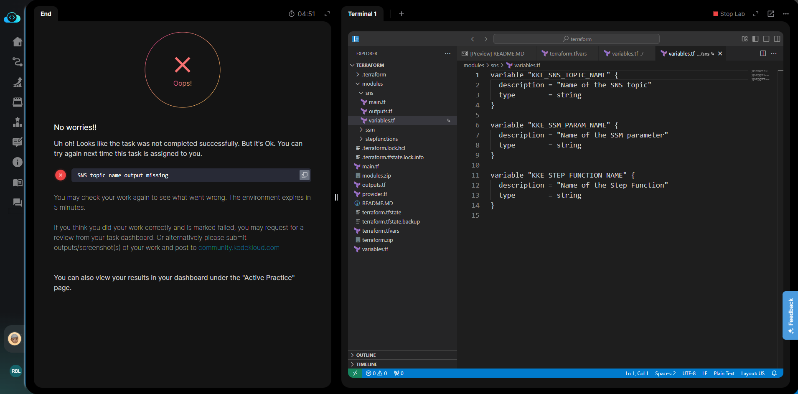Go back with the editor navigation arrow
Screen dimensions: 798x394
(473, 39)
